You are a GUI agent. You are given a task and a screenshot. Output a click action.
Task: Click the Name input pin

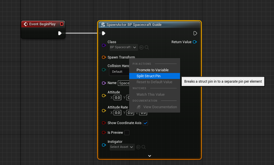click(x=104, y=83)
